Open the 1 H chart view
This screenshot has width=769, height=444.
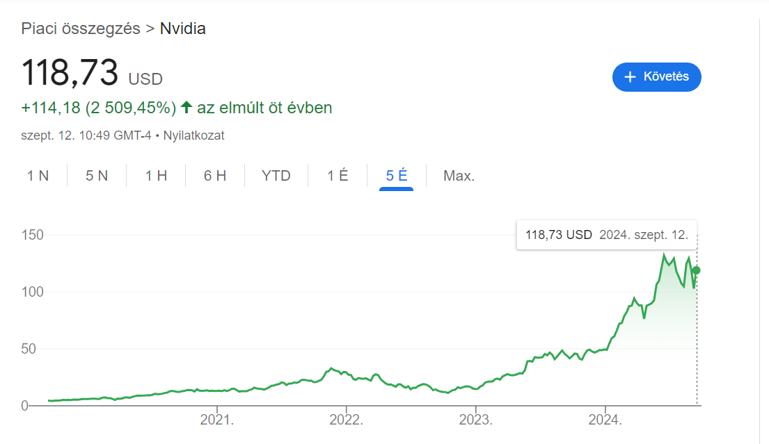[155, 176]
